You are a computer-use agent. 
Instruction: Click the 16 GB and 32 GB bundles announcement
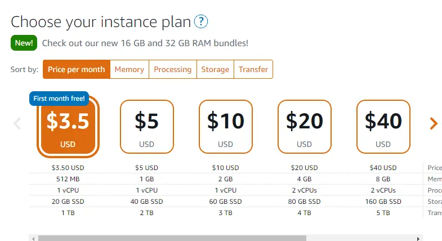coord(145,43)
